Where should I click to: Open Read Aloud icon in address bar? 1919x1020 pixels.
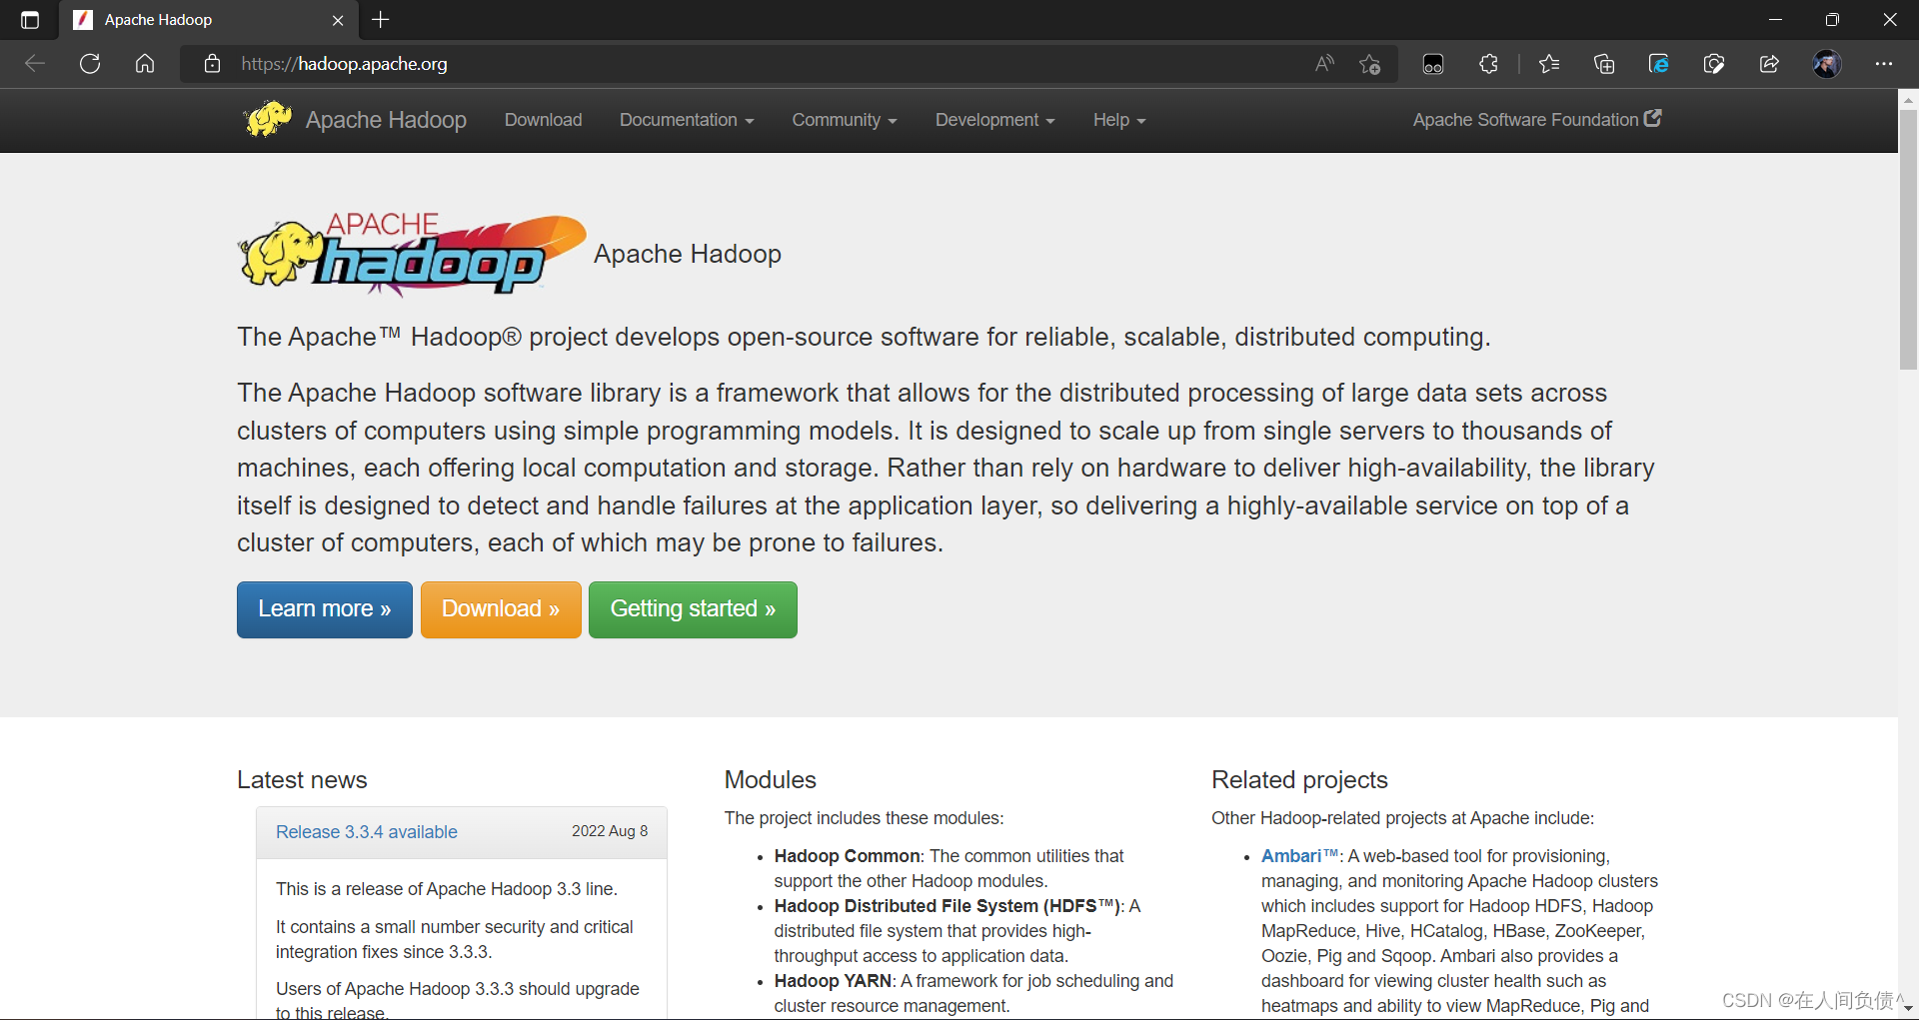[x=1324, y=64]
